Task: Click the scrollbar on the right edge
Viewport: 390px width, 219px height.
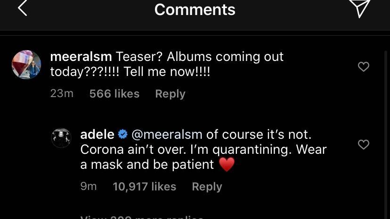Action: tap(386, 117)
